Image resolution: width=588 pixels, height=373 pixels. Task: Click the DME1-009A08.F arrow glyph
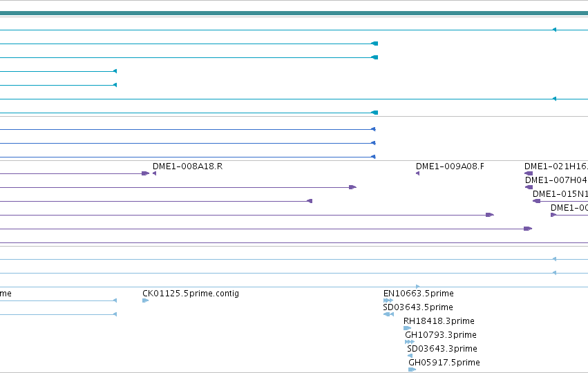click(418, 173)
